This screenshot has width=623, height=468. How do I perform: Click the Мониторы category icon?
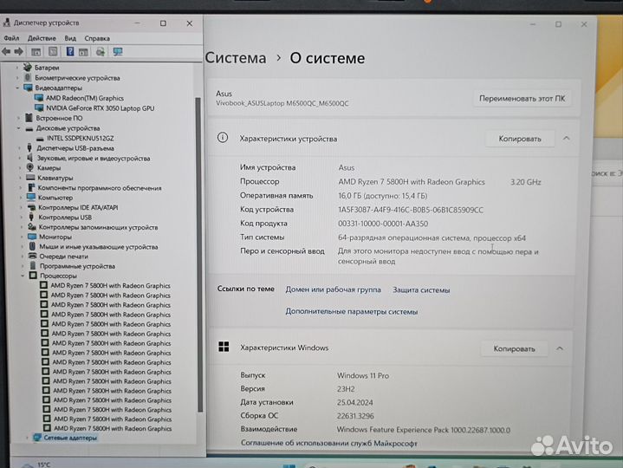(x=32, y=237)
